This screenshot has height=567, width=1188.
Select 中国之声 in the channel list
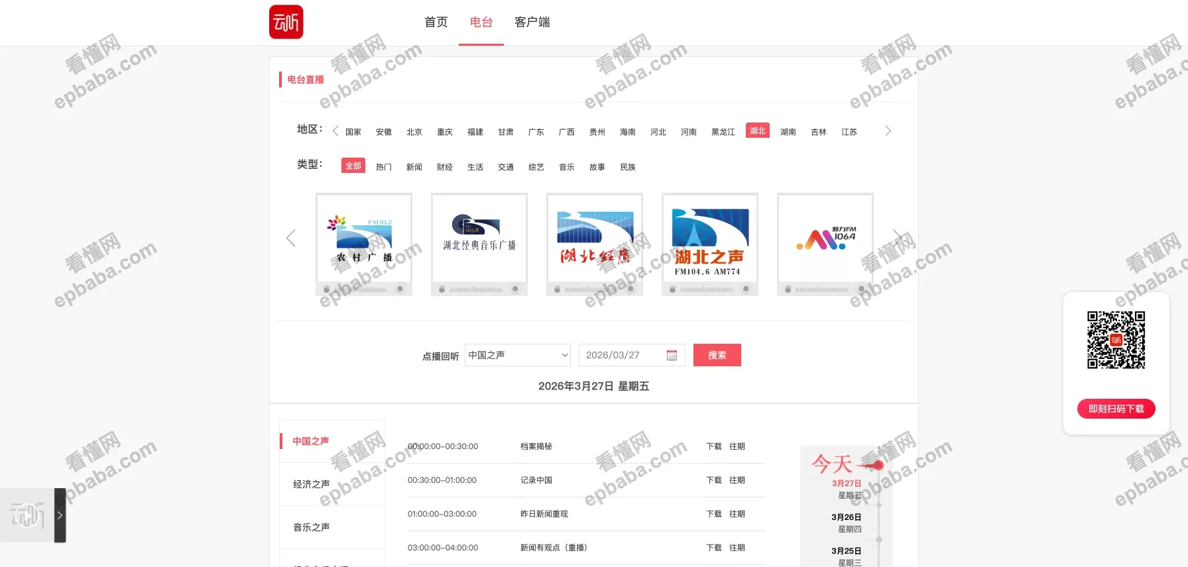[332, 441]
